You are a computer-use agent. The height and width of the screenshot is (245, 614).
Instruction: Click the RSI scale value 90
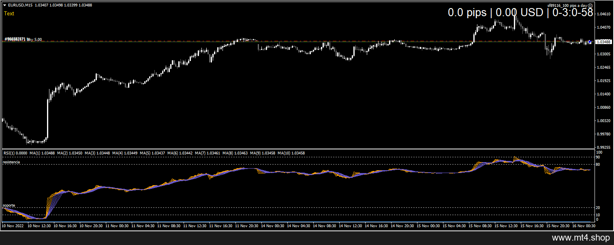[x=598, y=157]
